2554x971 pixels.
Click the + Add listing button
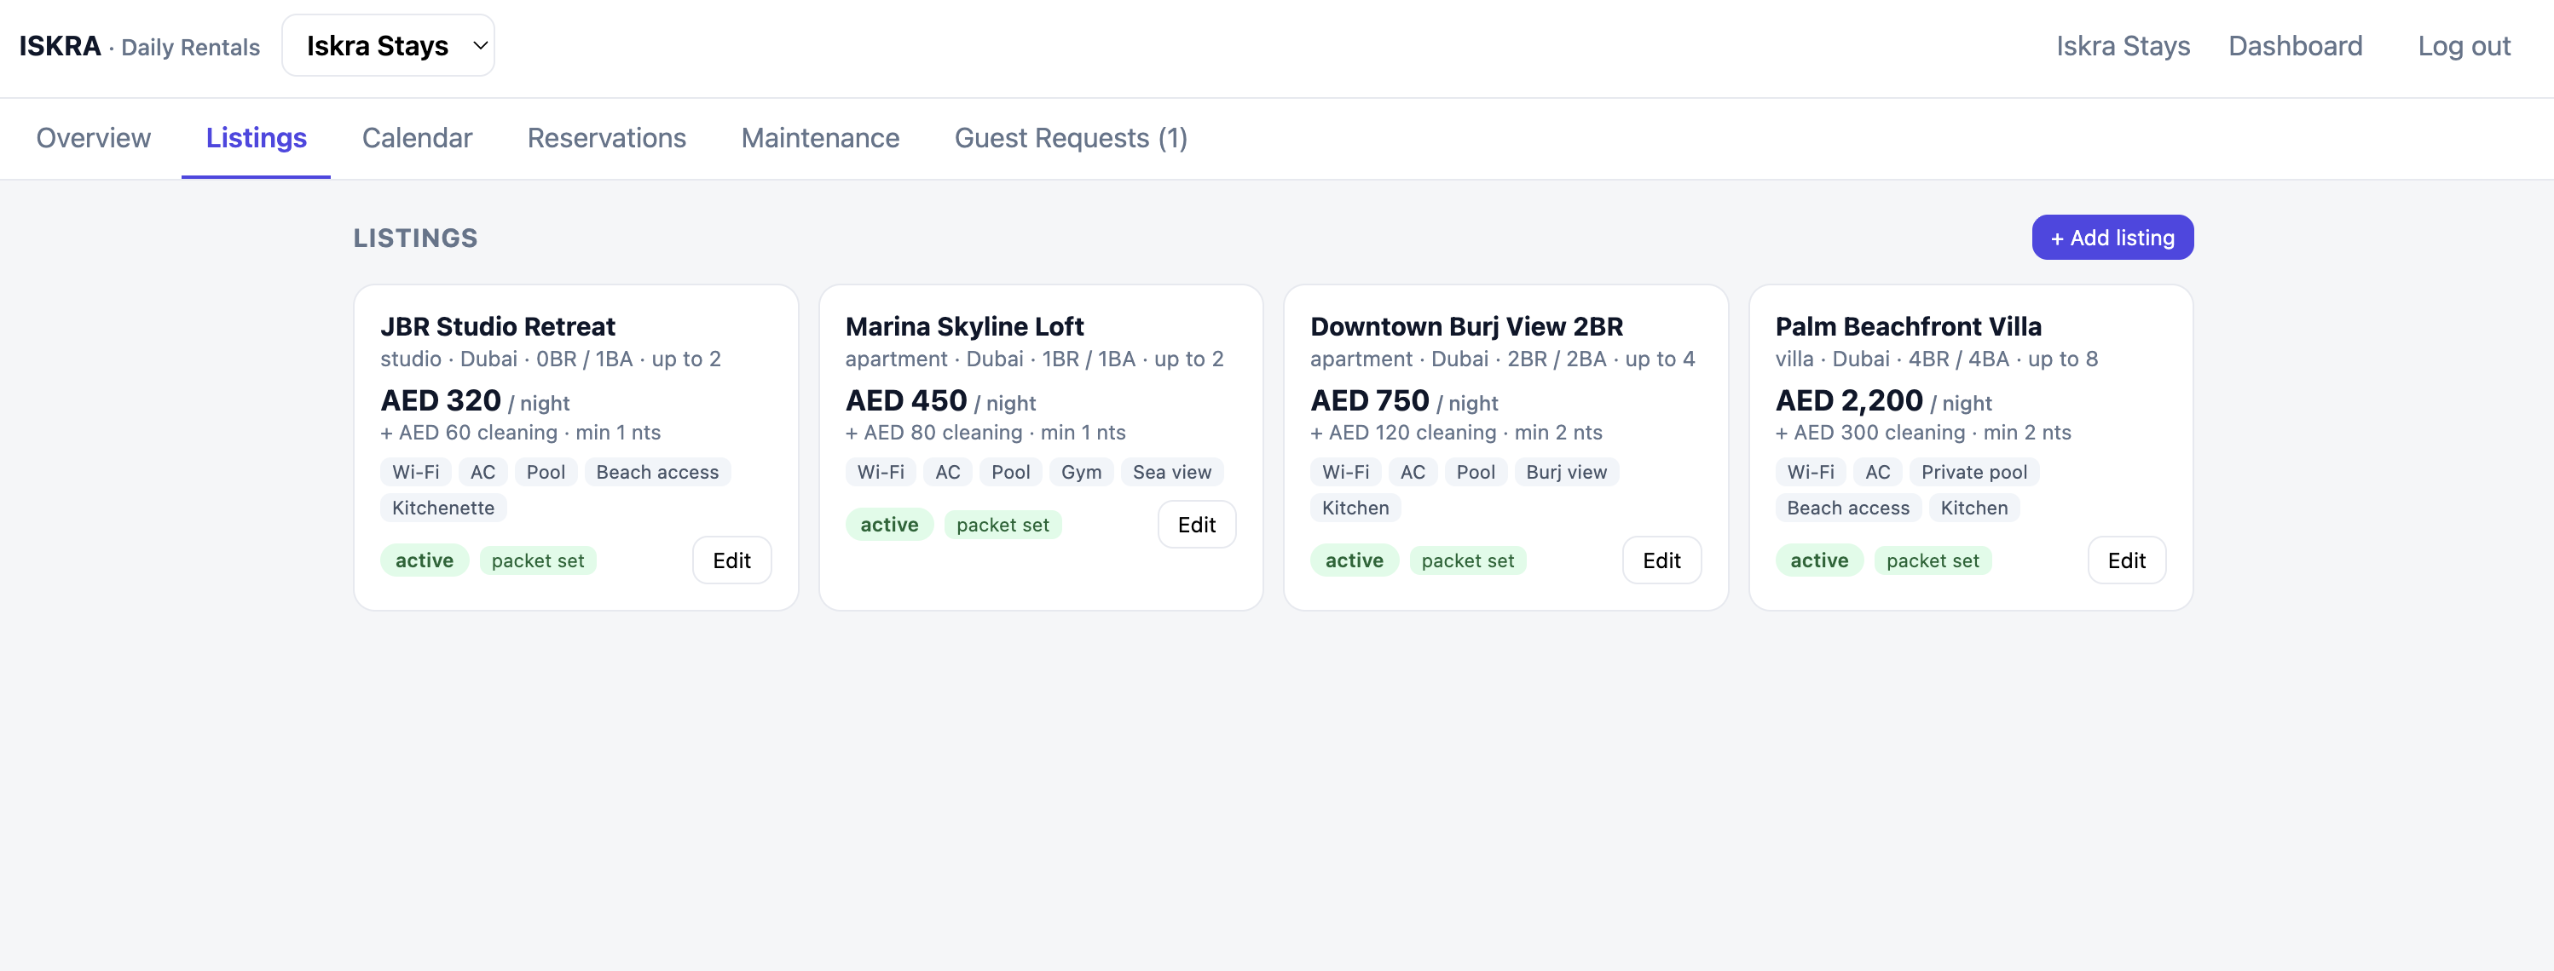tap(2112, 238)
